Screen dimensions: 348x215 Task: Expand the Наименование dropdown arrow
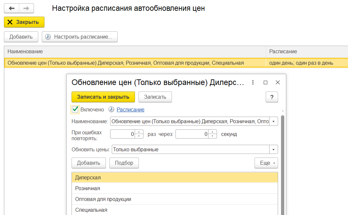[x=273, y=122]
